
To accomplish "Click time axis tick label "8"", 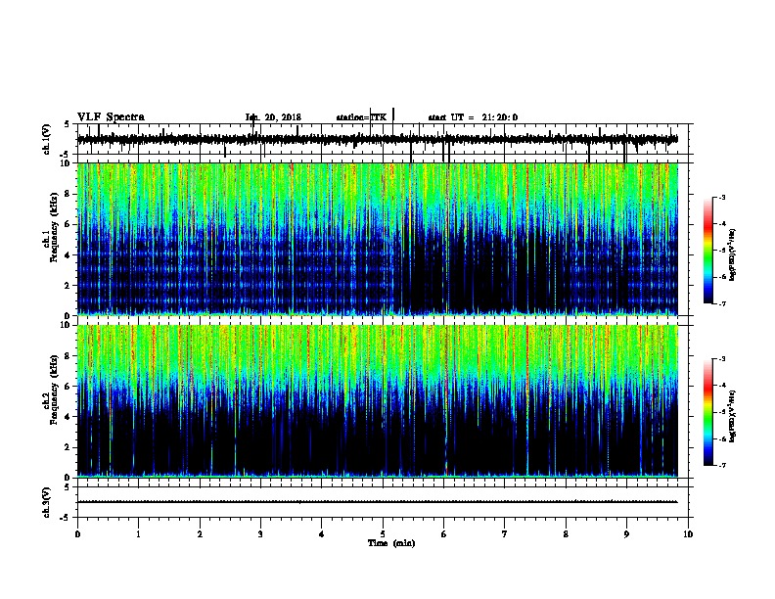I will (566, 534).
